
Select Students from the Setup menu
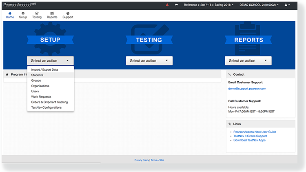37,75
